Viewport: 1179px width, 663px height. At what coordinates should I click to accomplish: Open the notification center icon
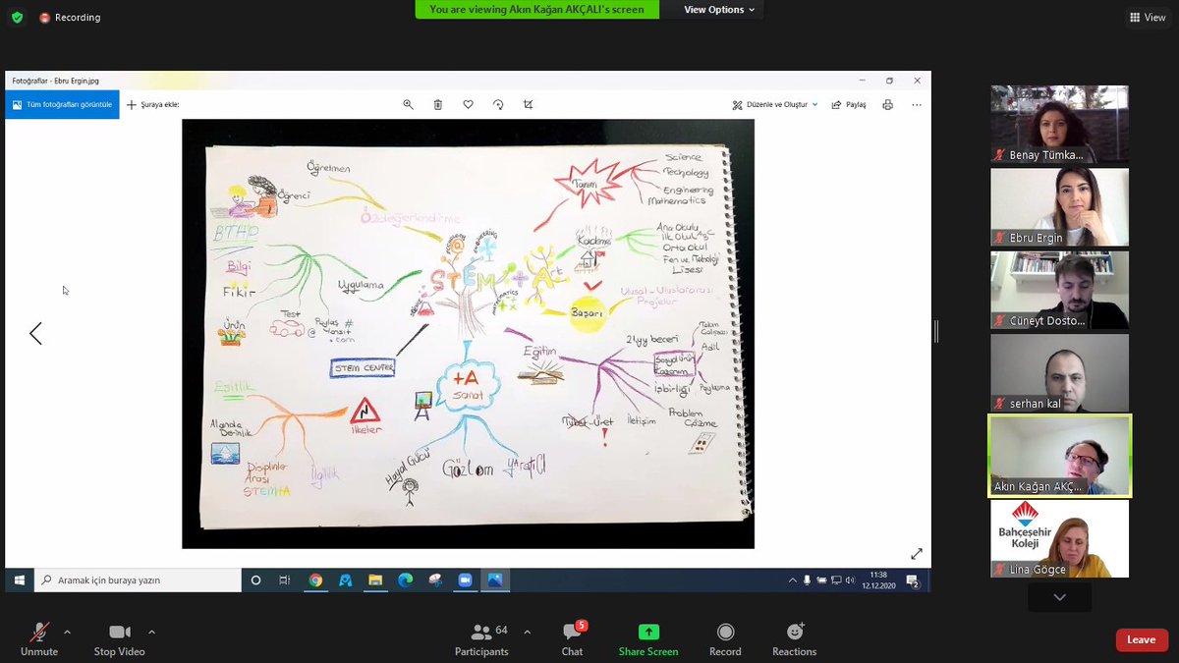click(912, 580)
